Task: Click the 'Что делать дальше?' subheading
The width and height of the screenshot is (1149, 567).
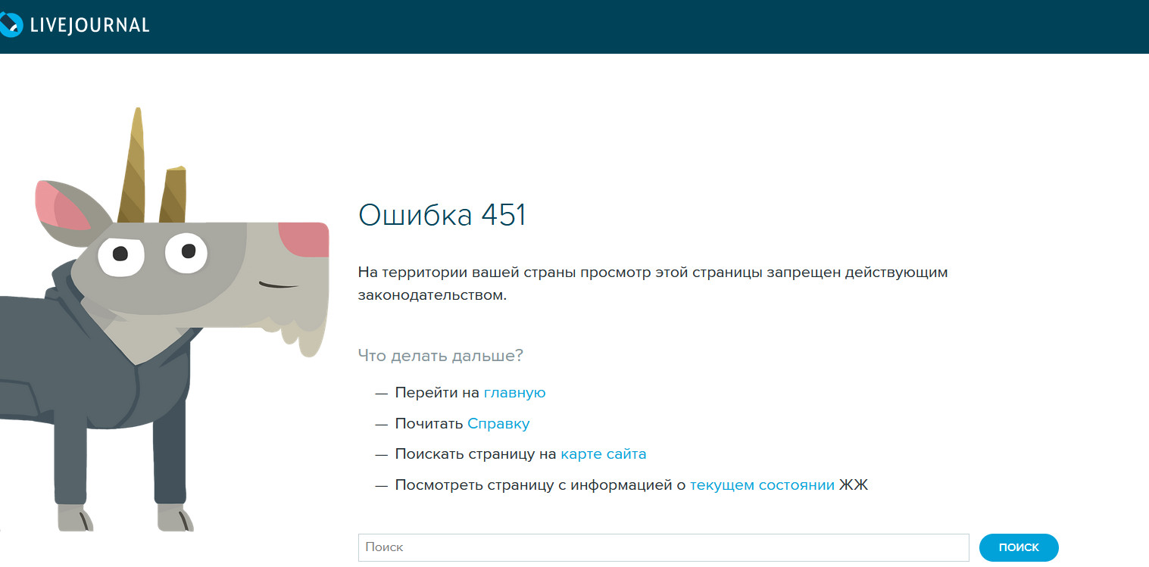Action: tap(440, 356)
